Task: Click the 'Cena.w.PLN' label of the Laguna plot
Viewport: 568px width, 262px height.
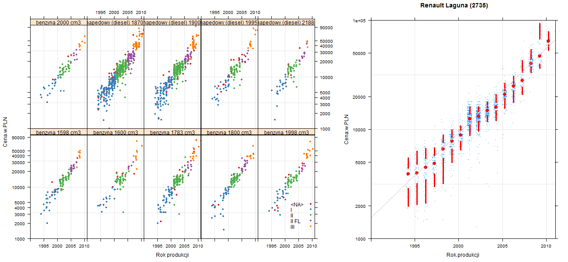Action: click(x=346, y=129)
